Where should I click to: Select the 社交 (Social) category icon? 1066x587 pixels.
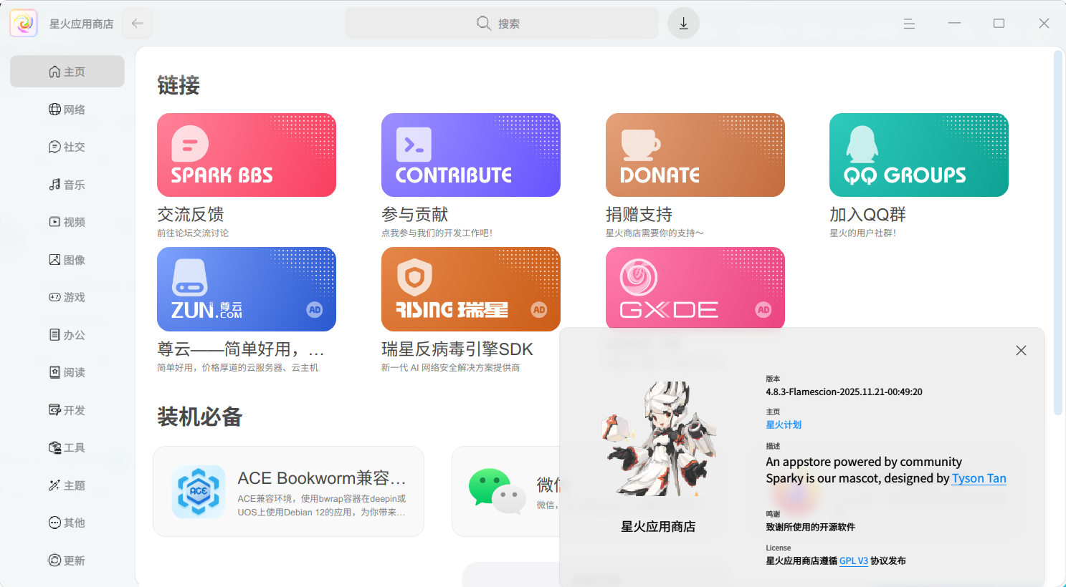point(67,147)
